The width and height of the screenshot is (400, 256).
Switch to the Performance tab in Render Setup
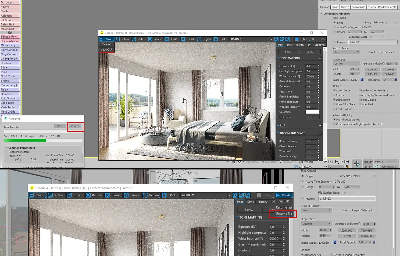click(358, 7)
